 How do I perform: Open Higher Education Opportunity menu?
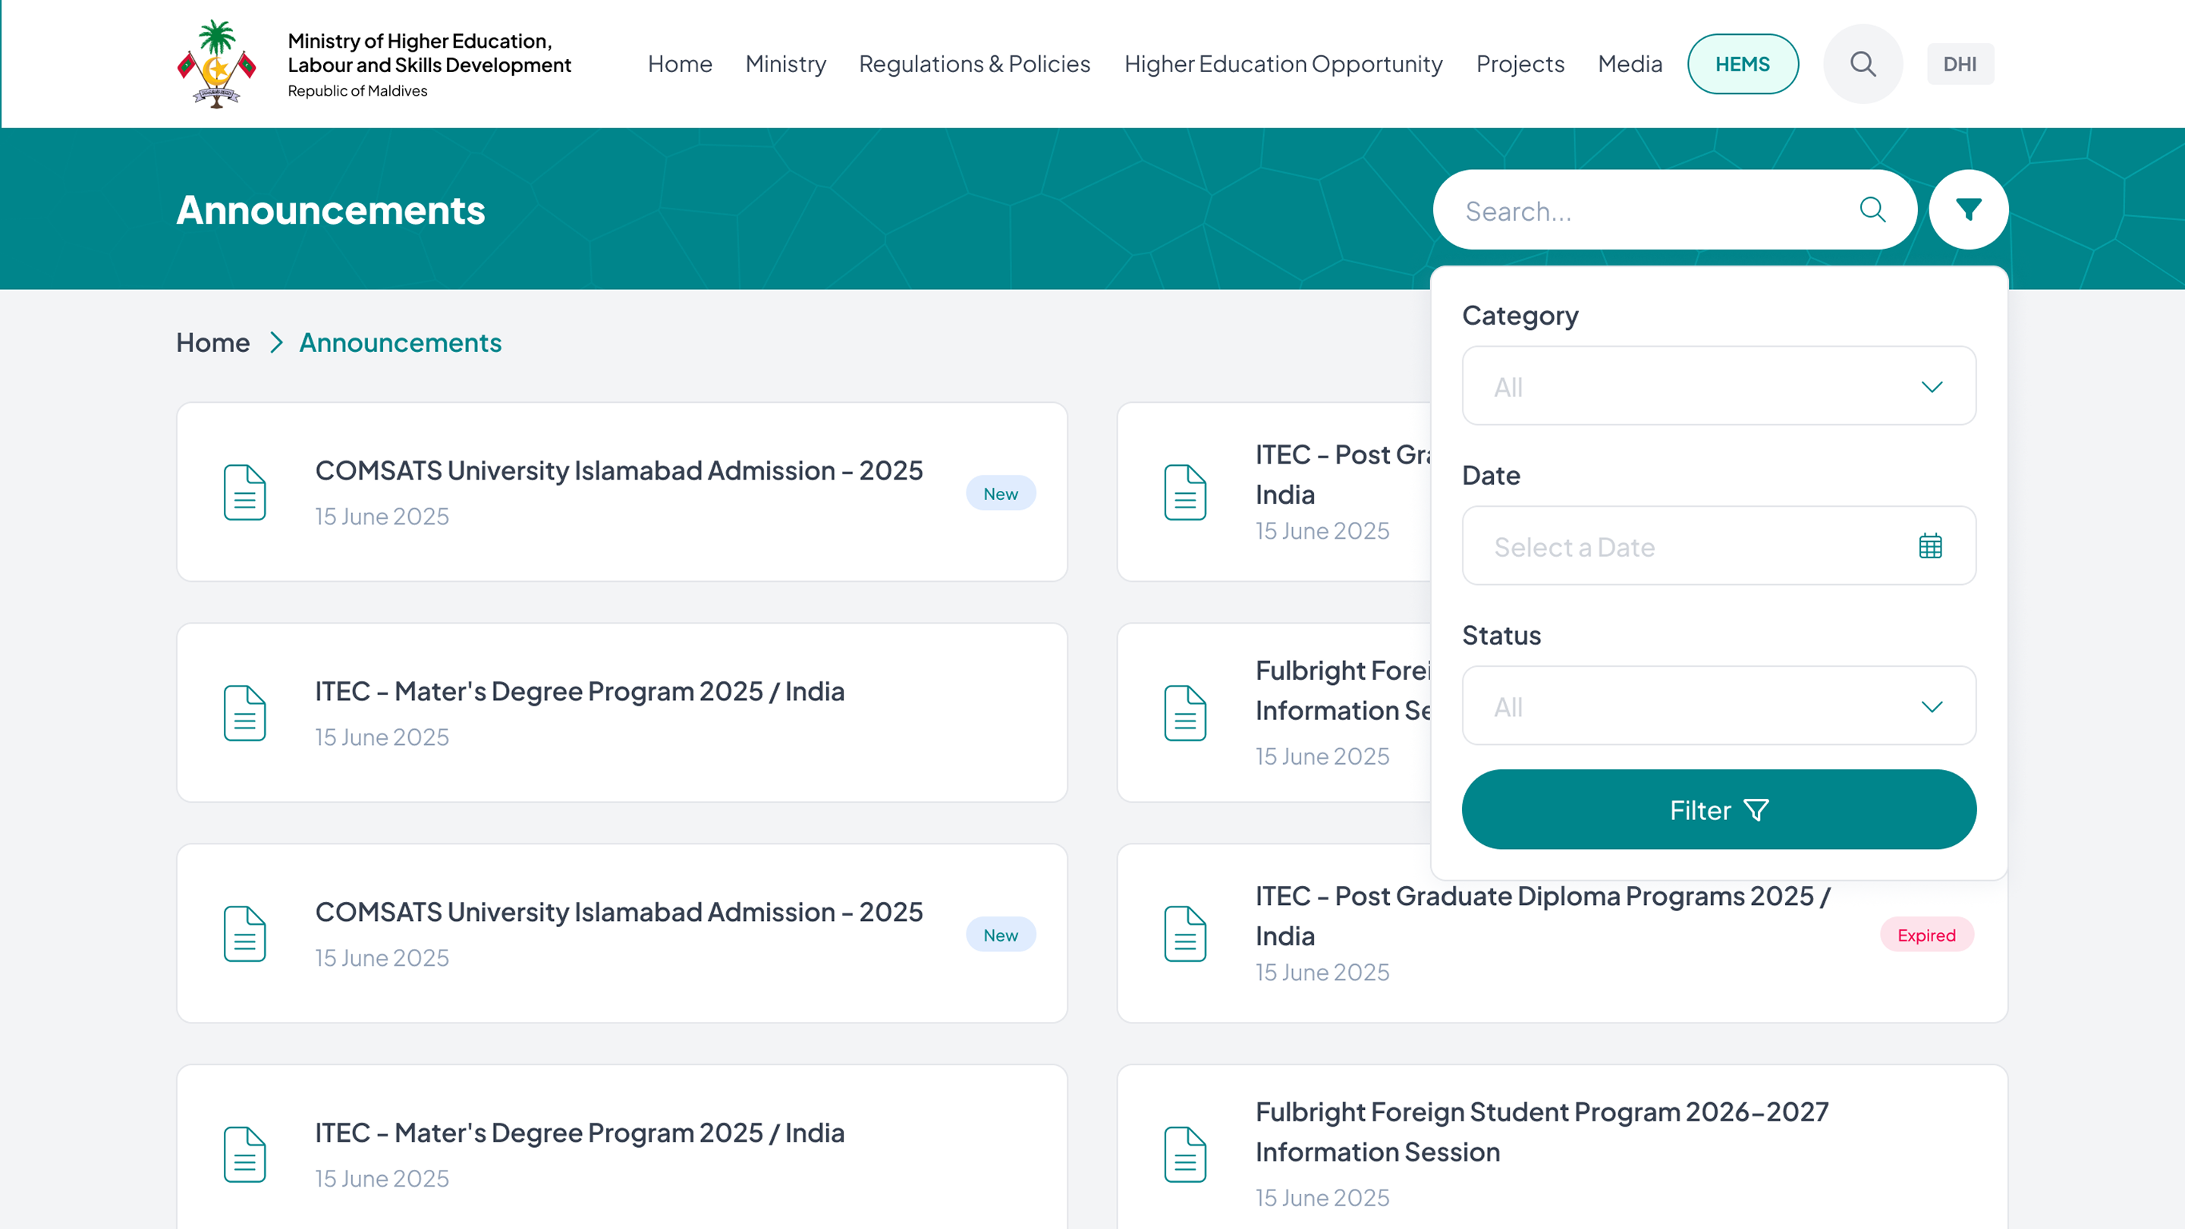pos(1282,64)
